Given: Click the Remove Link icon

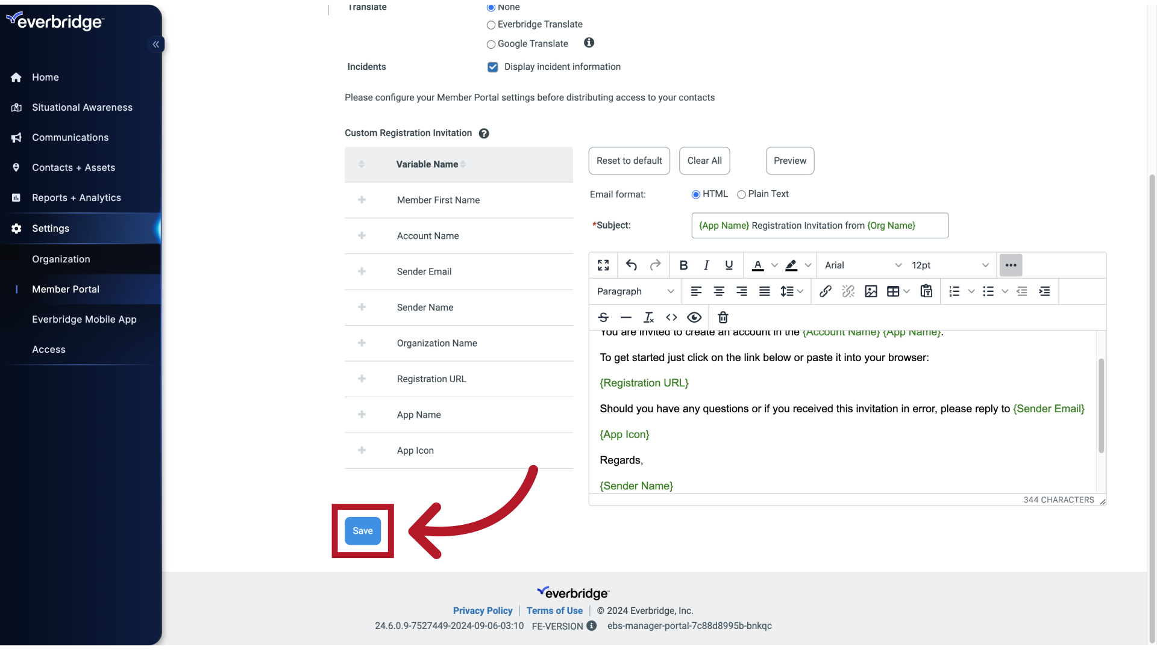Looking at the screenshot, I should coord(848,291).
